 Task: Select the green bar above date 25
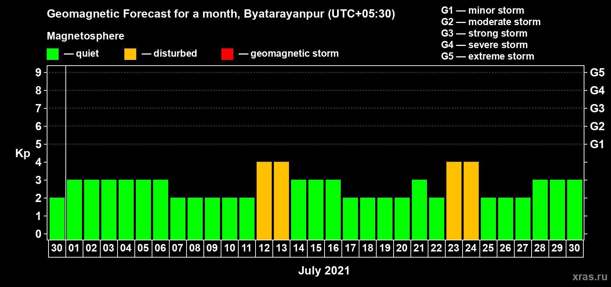[x=488, y=218]
